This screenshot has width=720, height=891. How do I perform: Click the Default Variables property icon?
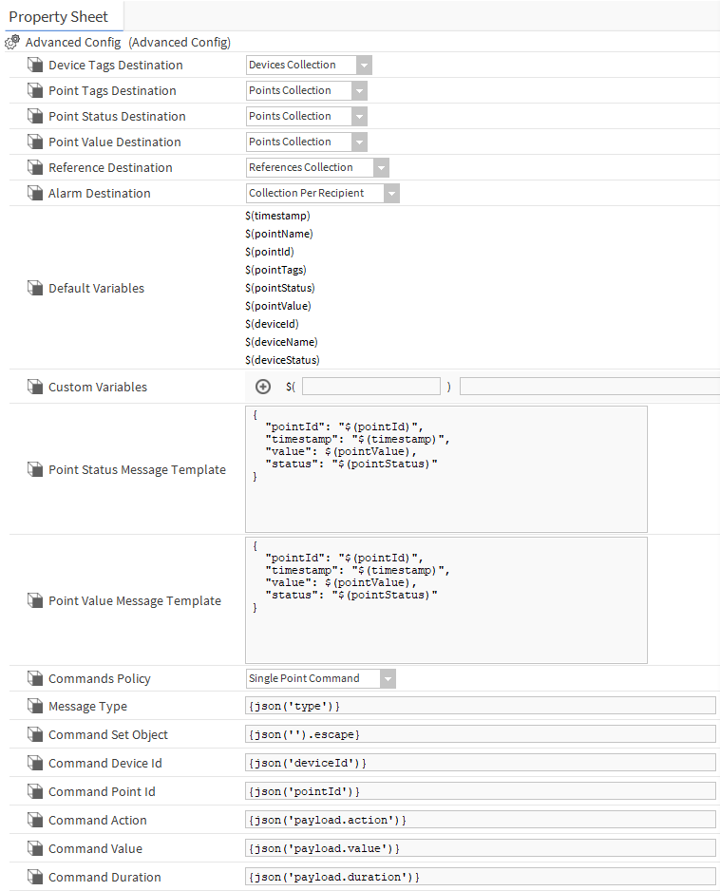click(35, 288)
